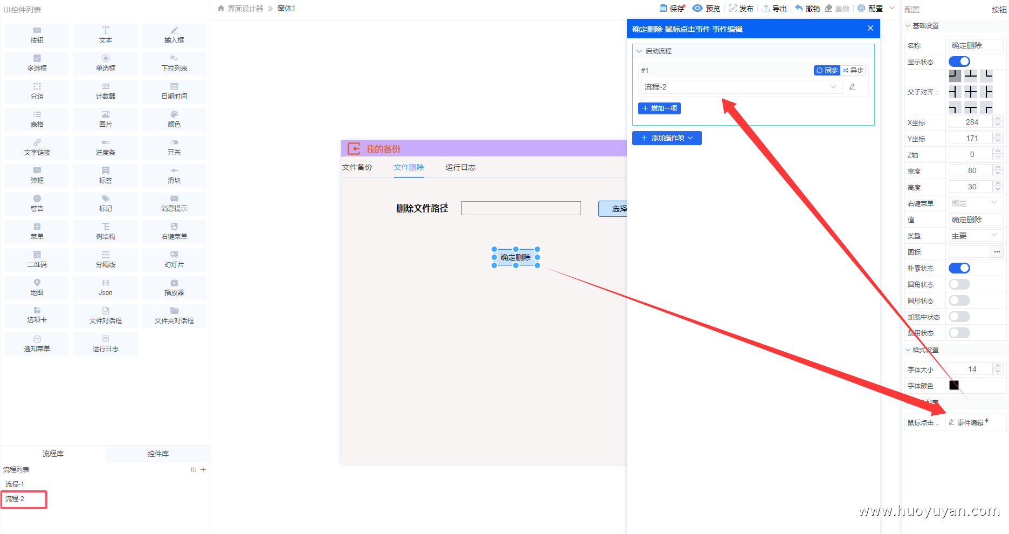Select 同步 mode for step #1

[x=827, y=71]
